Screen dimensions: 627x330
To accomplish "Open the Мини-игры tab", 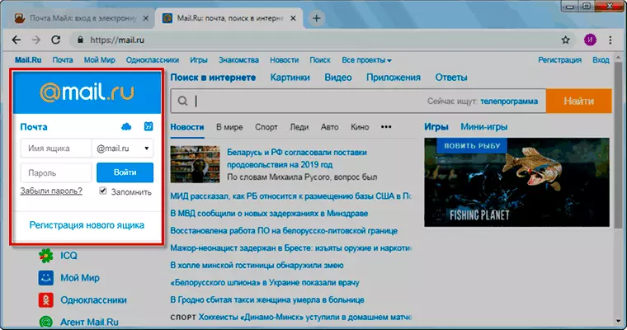I will click(483, 127).
